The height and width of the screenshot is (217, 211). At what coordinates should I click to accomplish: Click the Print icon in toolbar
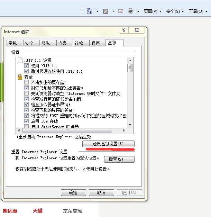point(130,11)
